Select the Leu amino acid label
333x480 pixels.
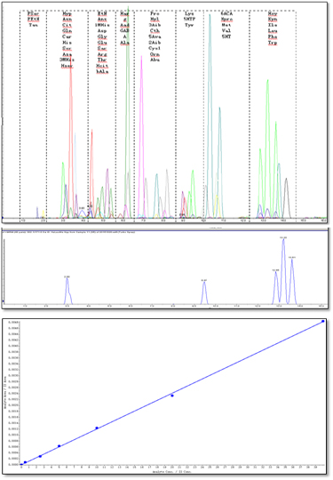273,31
